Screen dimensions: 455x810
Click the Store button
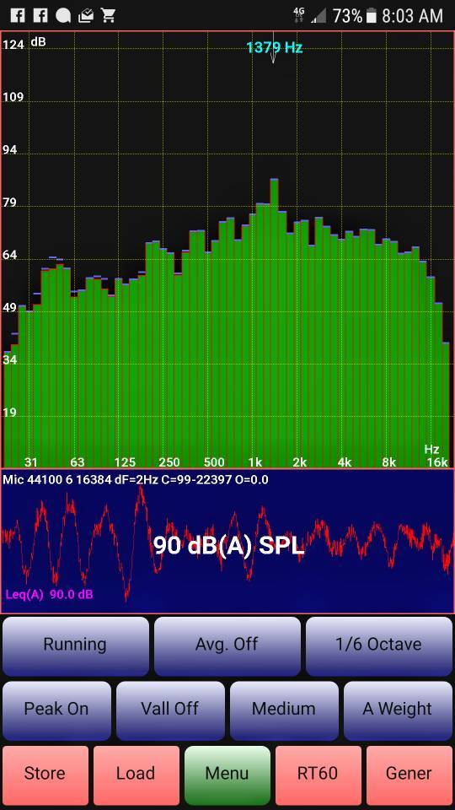(45, 775)
